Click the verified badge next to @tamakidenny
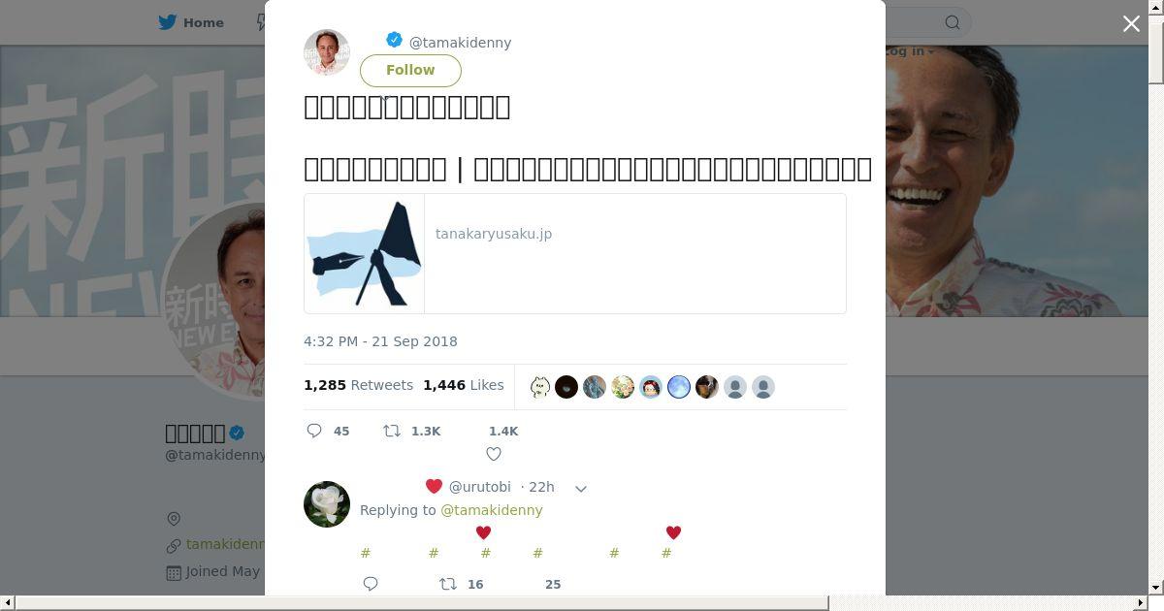The height and width of the screenshot is (611, 1164). point(394,41)
